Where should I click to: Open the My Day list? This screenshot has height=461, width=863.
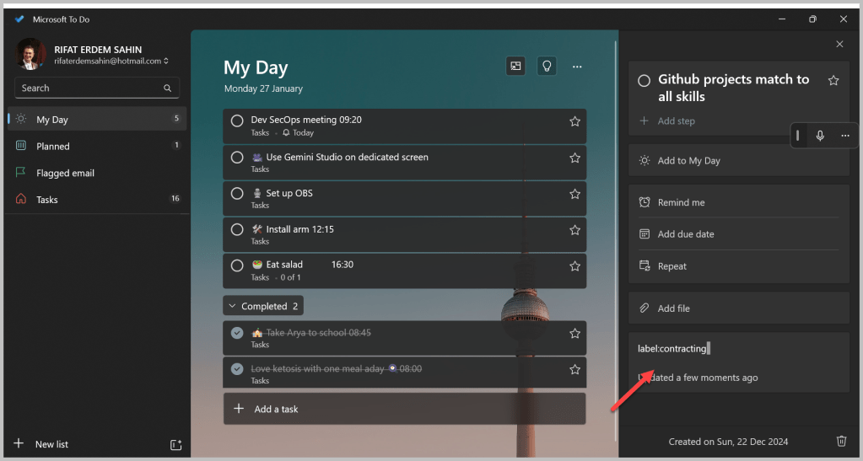pos(97,119)
